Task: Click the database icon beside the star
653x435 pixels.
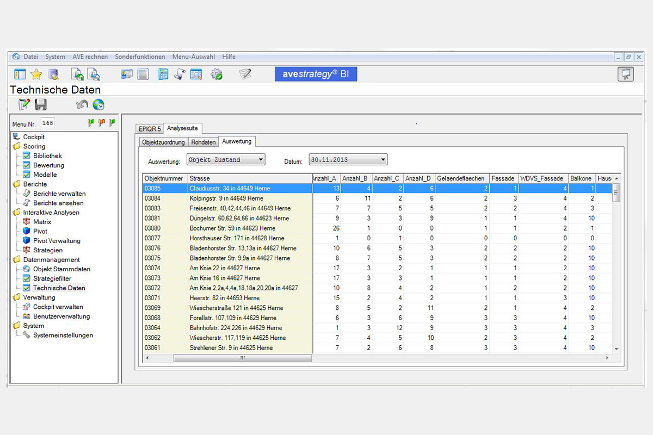Action: [53, 74]
